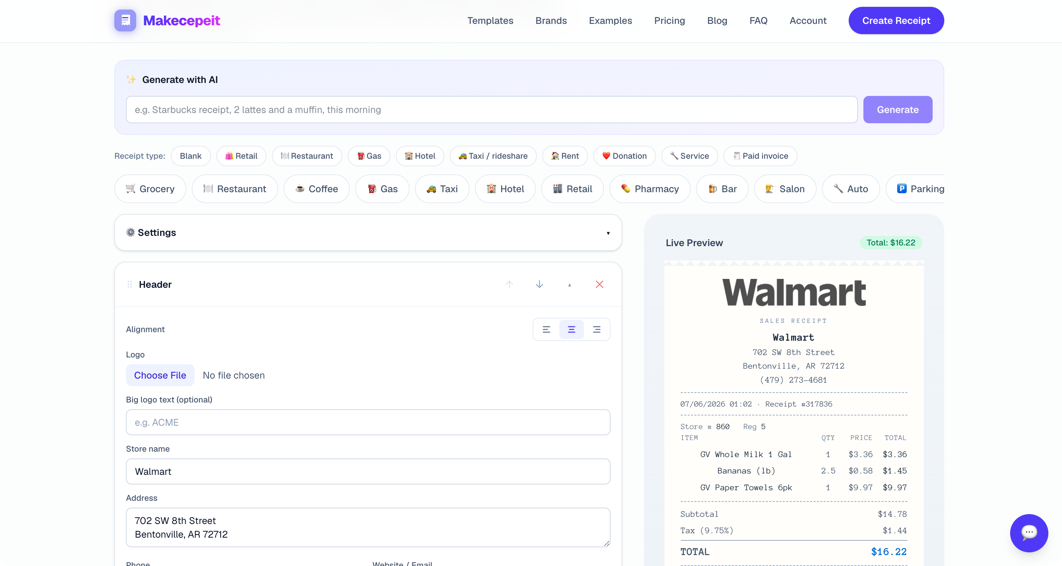
Task: Set header alignment to left
Action: 546,329
